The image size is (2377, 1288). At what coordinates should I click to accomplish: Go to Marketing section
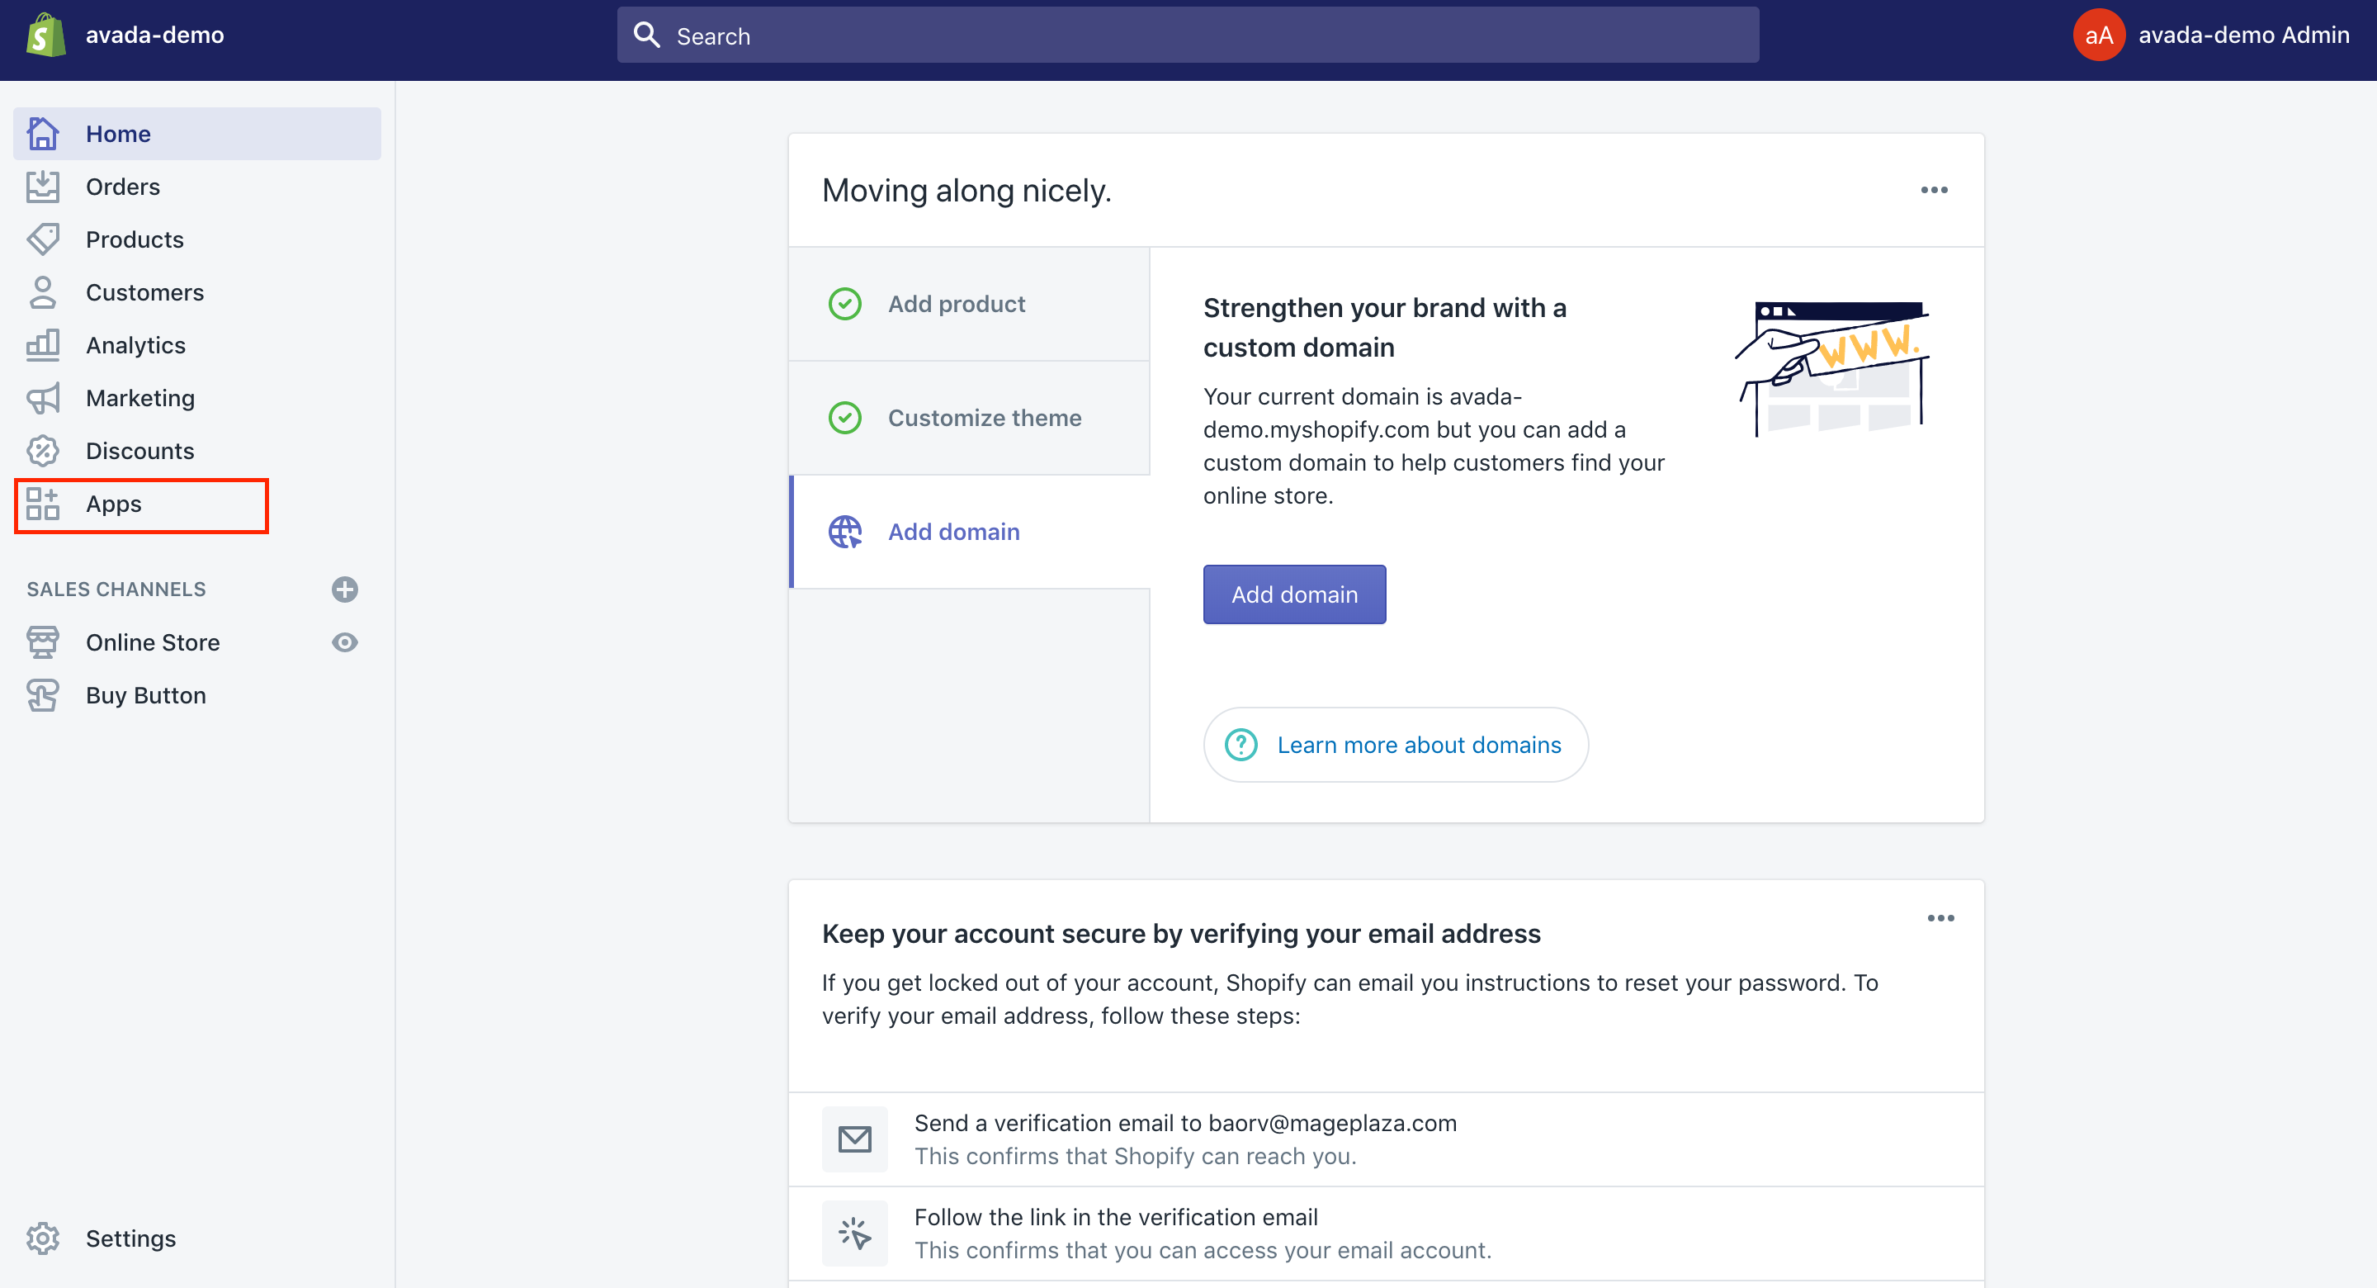pos(196,398)
